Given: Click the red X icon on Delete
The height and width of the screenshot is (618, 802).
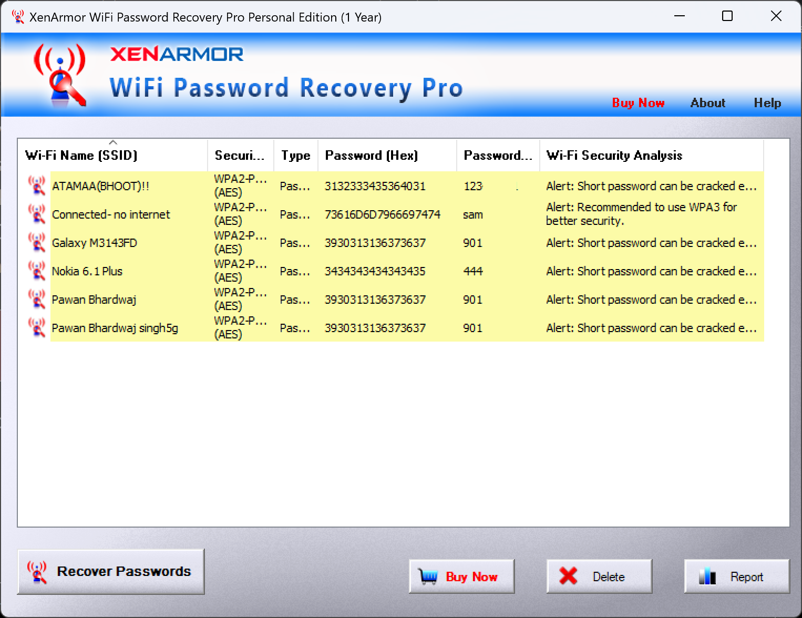Looking at the screenshot, I should (568, 576).
